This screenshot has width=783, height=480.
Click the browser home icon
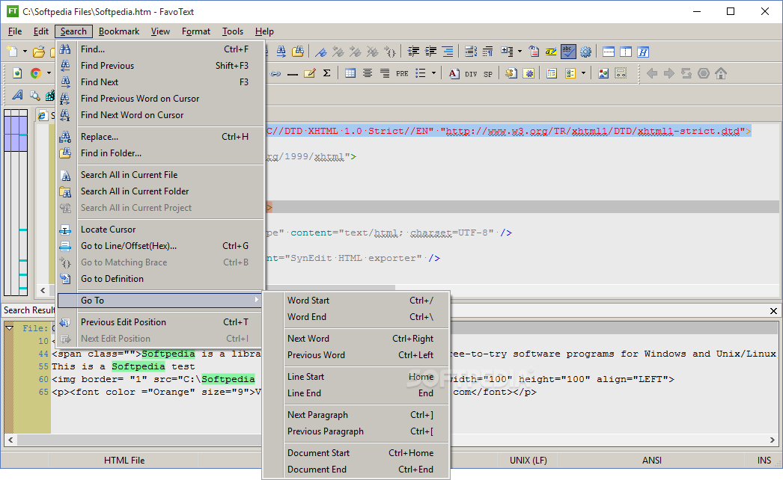point(721,73)
